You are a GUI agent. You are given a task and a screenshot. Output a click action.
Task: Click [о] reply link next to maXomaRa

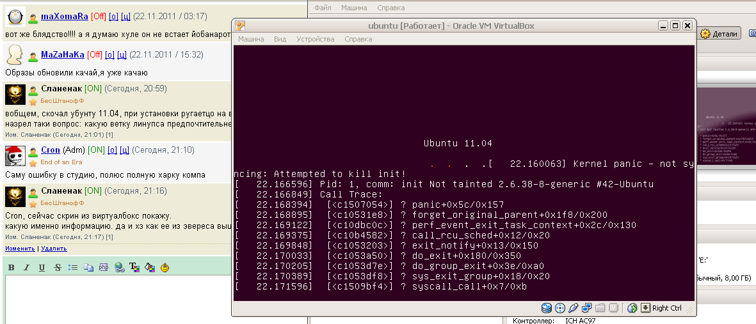coord(114,17)
